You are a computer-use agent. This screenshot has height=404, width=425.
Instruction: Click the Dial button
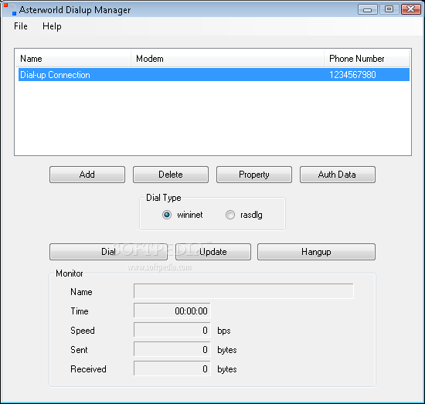tap(108, 252)
